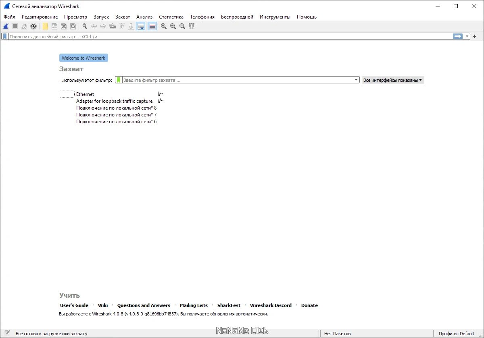Open the User's Guide link

coord(74,305)
